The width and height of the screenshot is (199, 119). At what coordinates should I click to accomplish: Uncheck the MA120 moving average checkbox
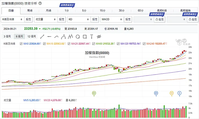click(118, 44)
